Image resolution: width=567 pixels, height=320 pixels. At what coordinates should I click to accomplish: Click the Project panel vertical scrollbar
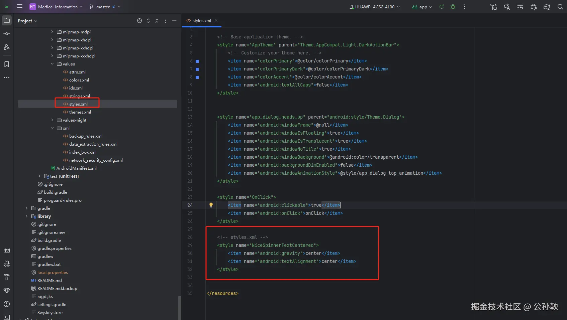(180, 307)
